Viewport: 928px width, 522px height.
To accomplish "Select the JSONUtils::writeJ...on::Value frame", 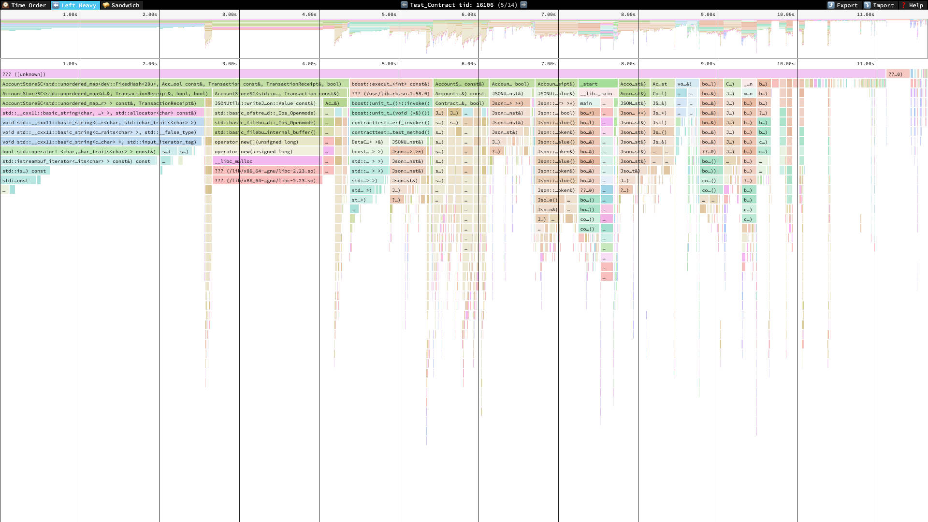I will (x=266, y=103).
